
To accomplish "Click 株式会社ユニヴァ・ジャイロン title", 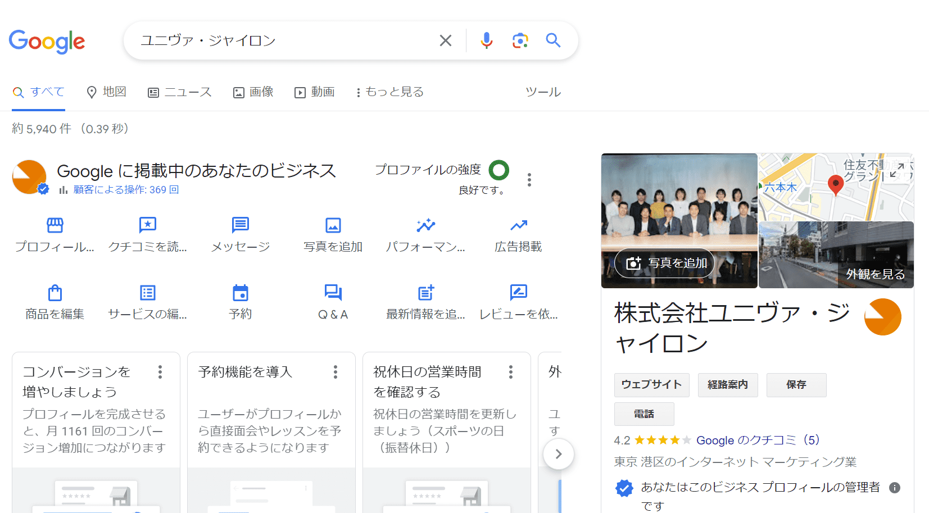I will pyautogui.click(x=732, y=328).
